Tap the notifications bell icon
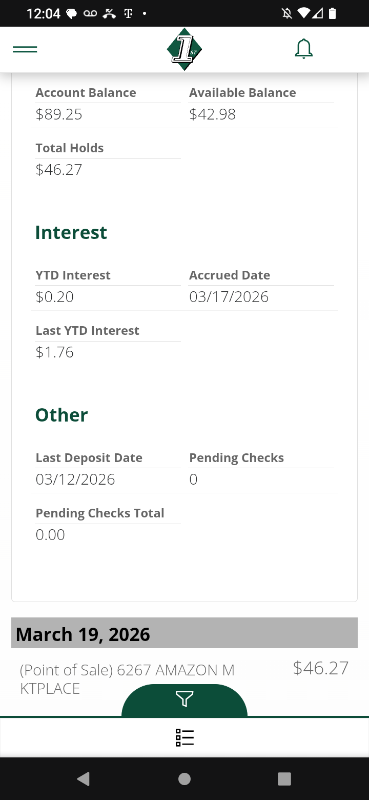The image size is (369, 800). [303, 49]
